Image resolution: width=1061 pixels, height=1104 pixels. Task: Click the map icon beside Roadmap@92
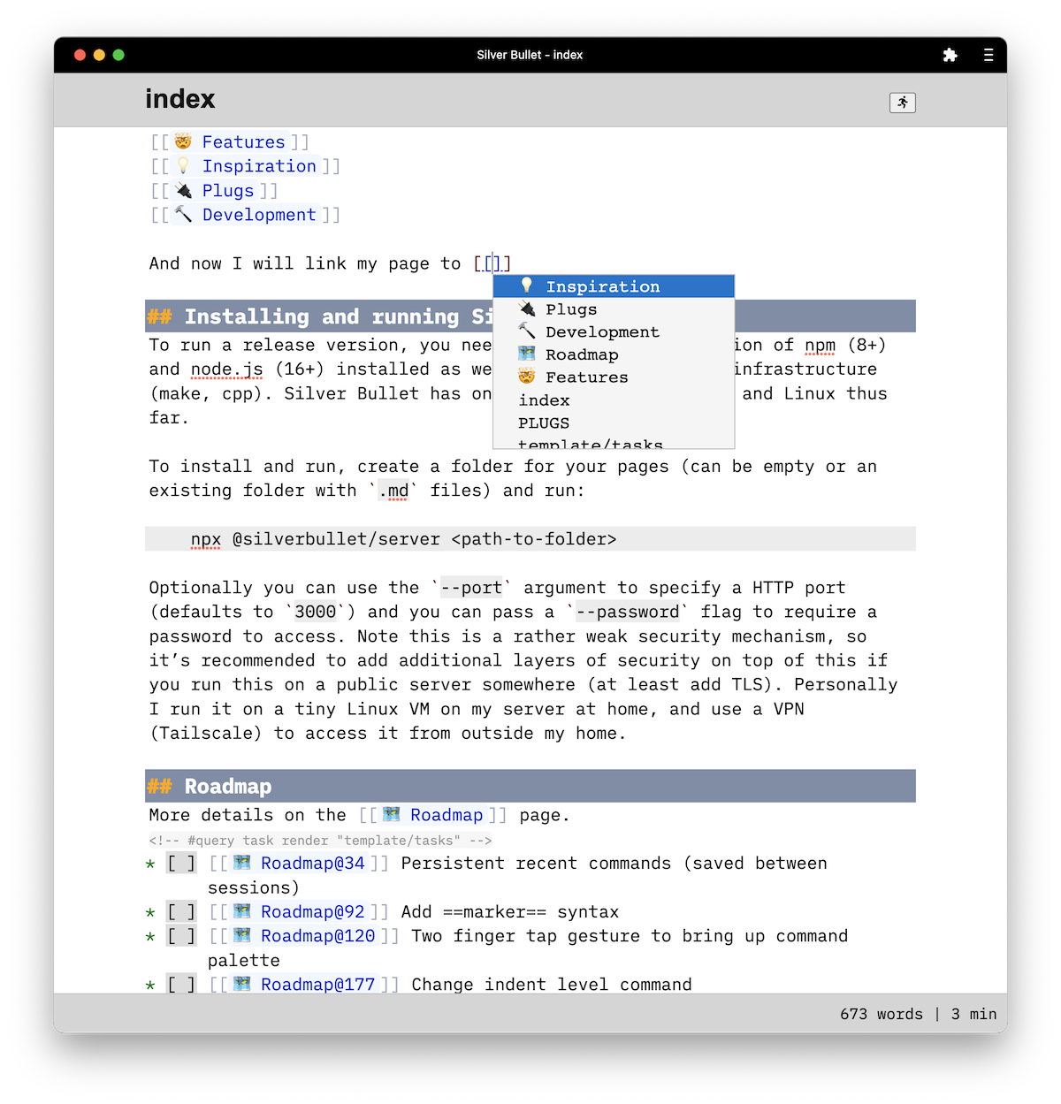[242, 911]
